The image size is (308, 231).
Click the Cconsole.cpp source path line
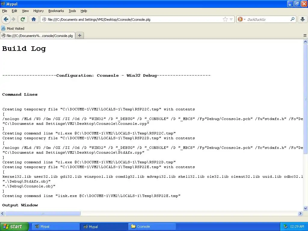(76, 124)
